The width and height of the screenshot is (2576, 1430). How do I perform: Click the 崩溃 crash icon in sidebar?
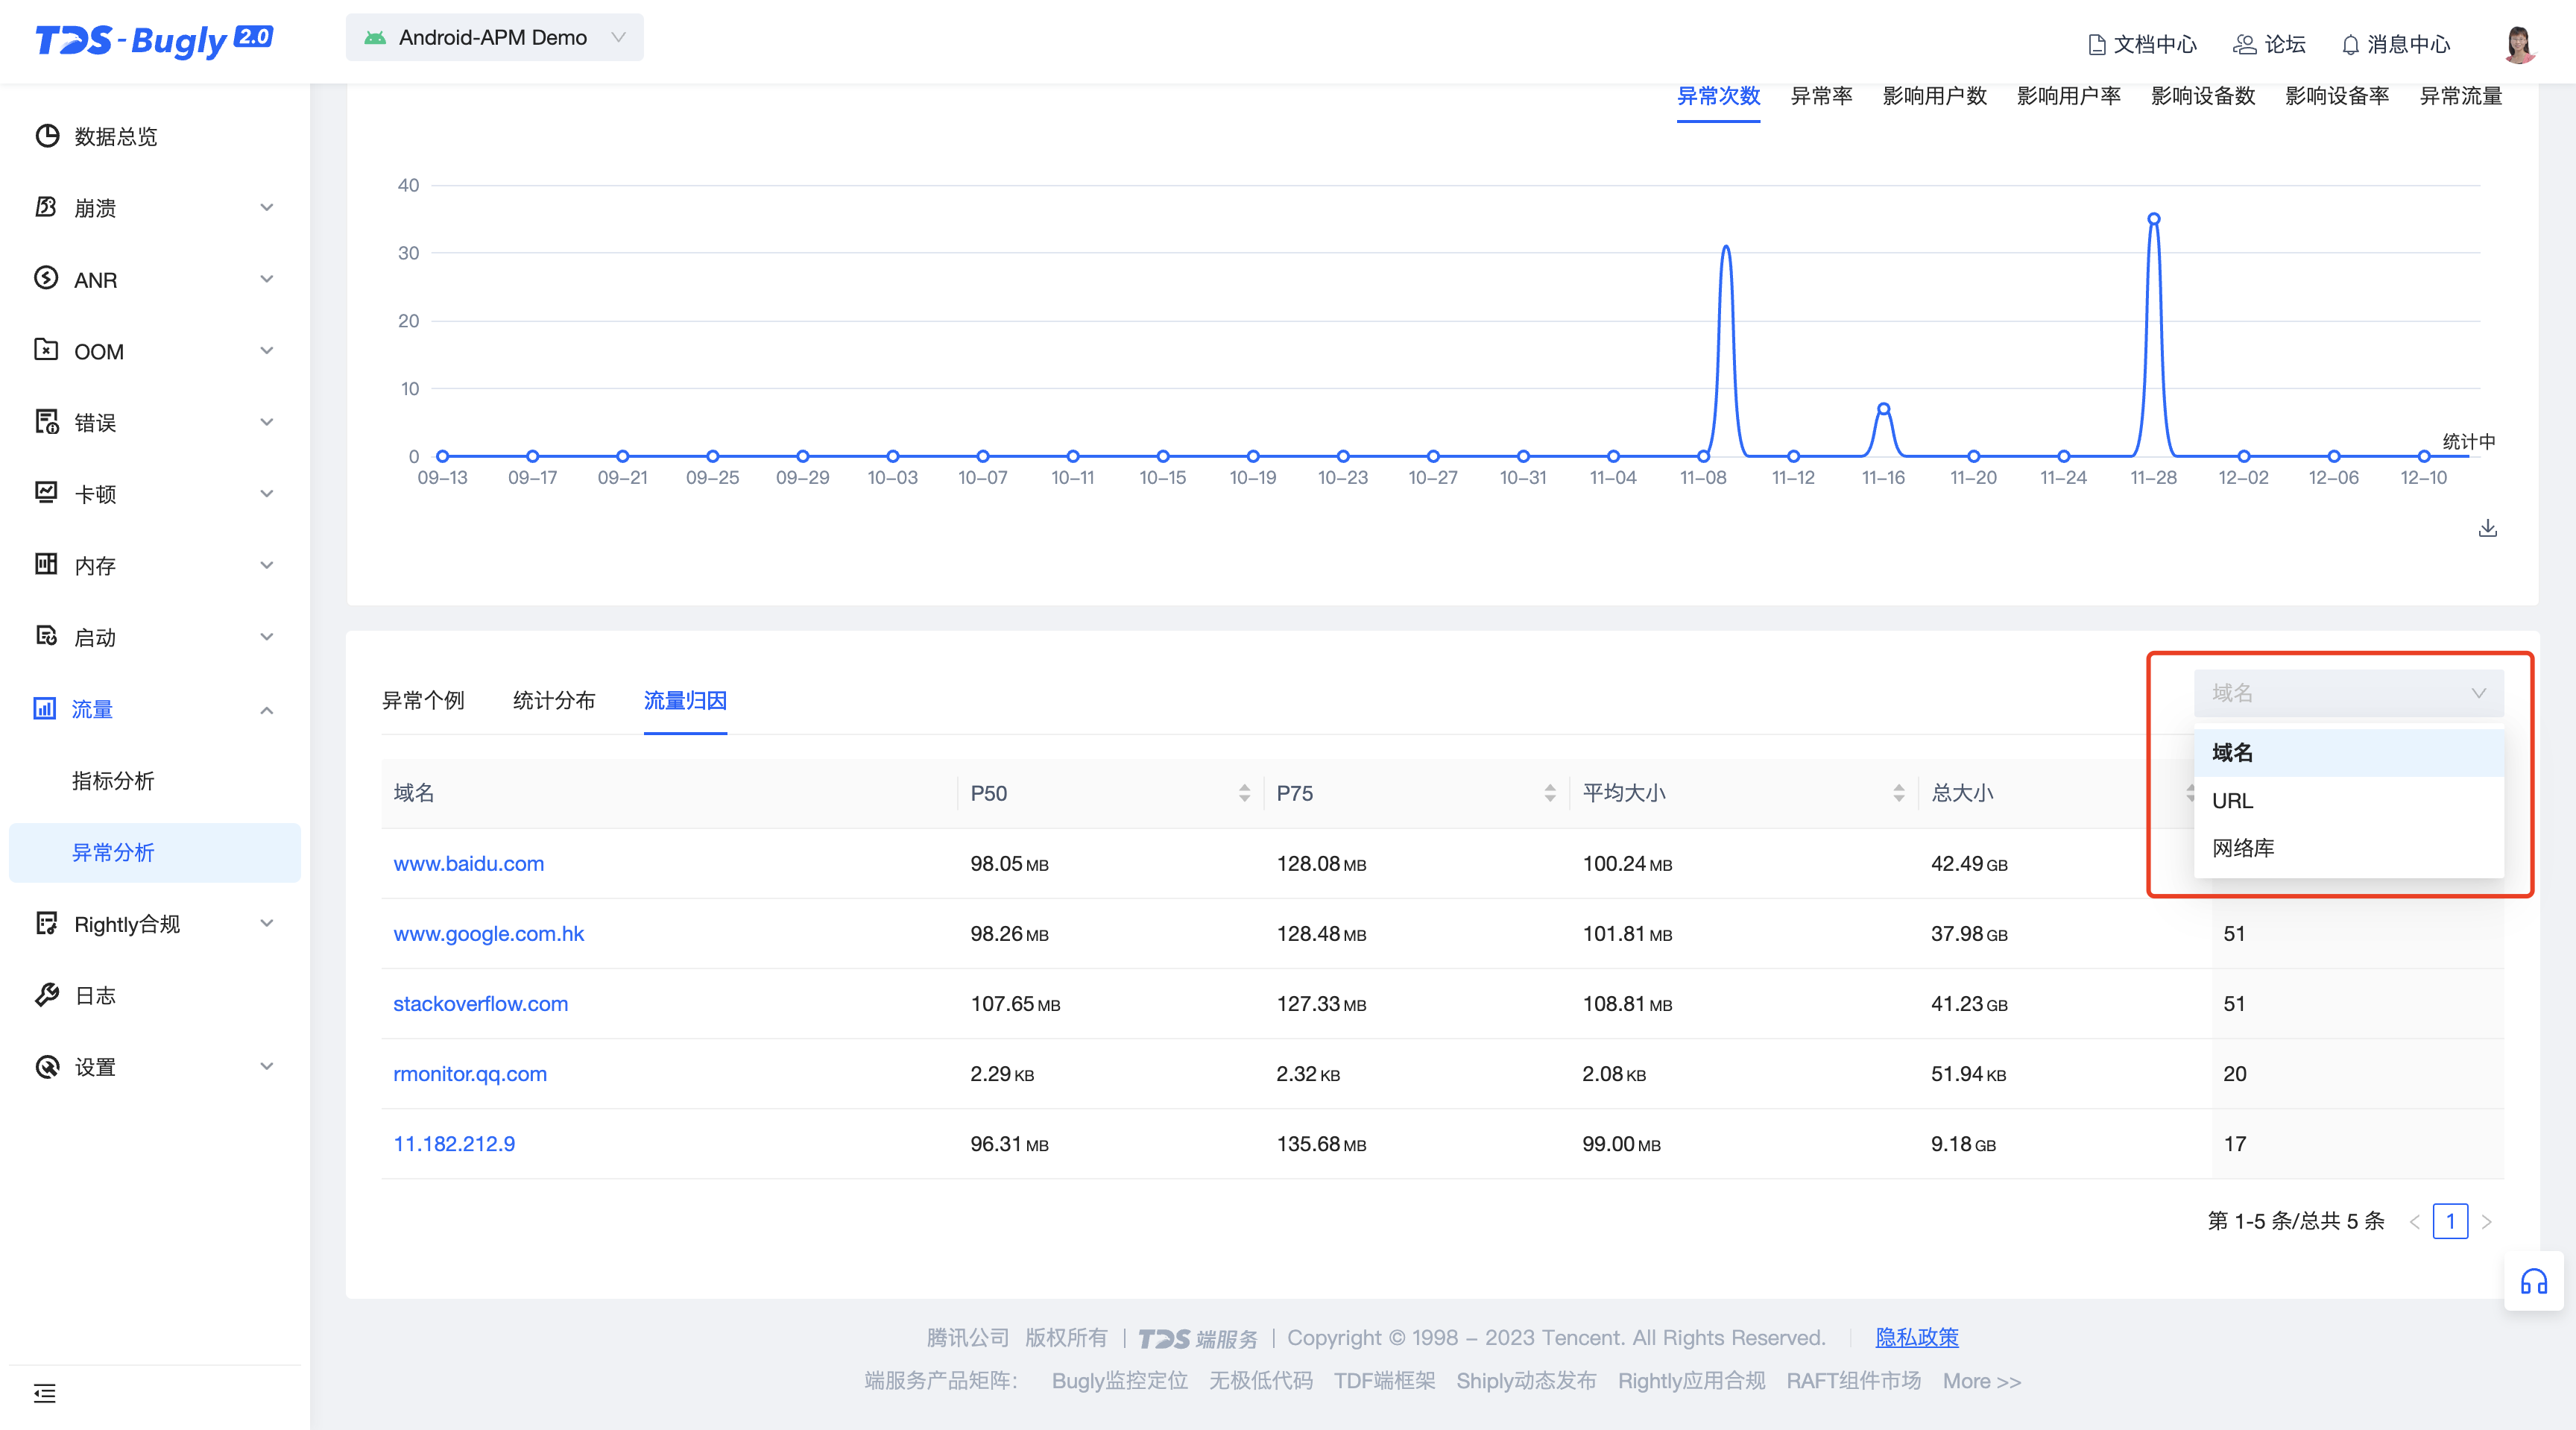(46, 207)
